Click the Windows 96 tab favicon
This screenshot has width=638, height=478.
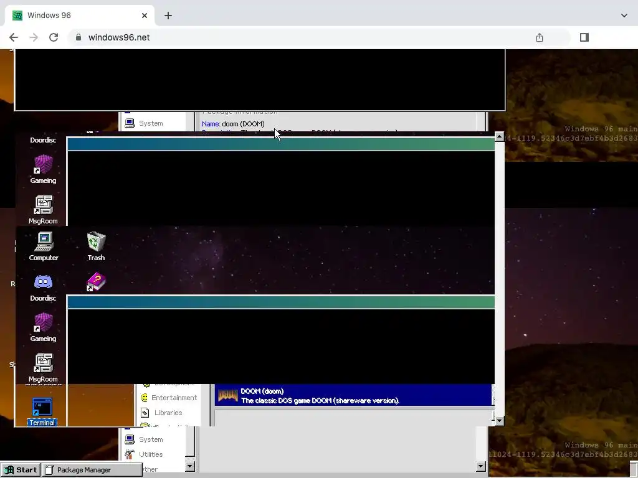pos(17,16)
